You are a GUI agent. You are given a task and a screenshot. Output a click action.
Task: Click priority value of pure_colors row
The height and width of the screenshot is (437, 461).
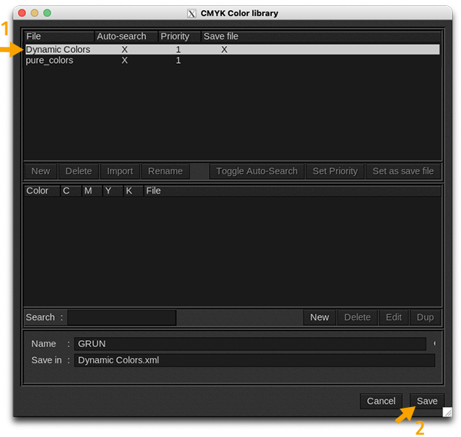point(178,61)
